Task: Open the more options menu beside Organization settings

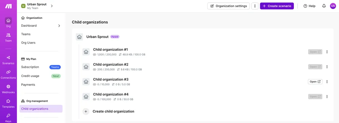Action: (255, 6)
